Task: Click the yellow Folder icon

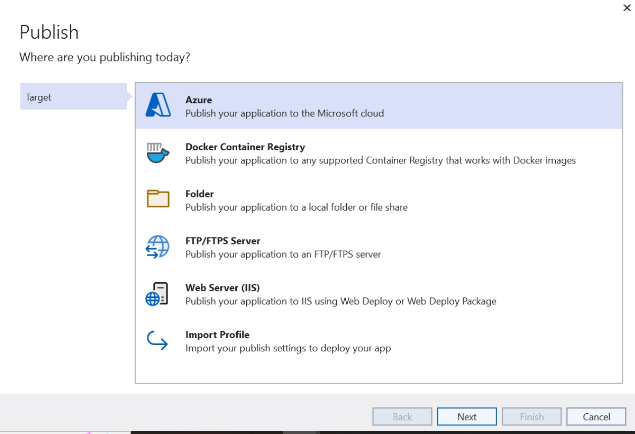Action: (158, 199)
